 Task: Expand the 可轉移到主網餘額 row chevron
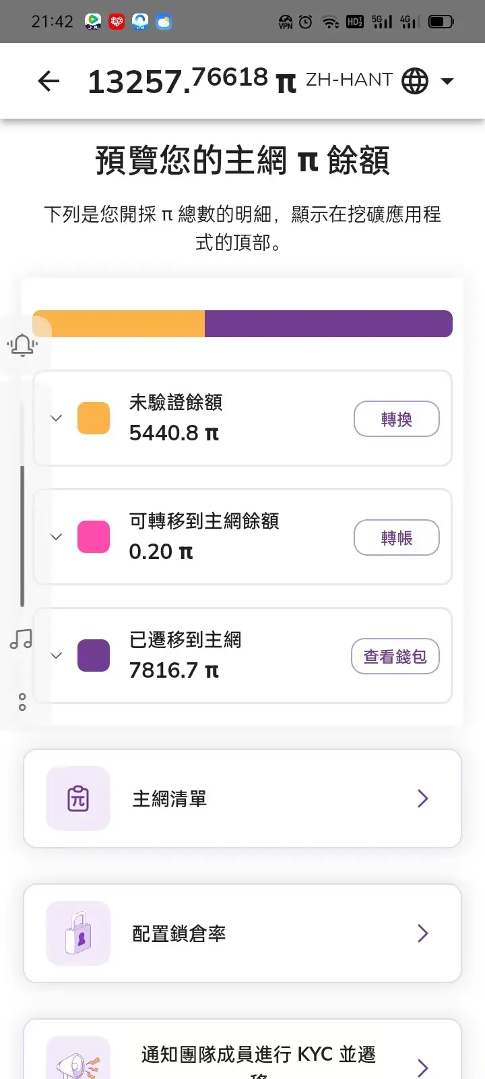pyautogui.click(x=57, y=537)
